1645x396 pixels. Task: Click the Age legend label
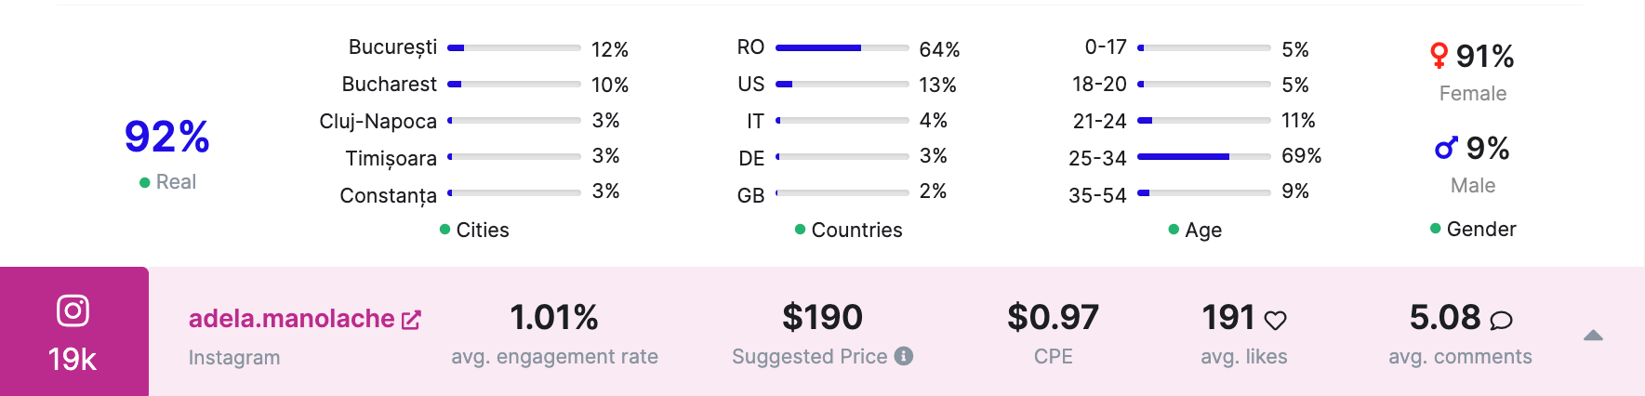point(1202,230)
